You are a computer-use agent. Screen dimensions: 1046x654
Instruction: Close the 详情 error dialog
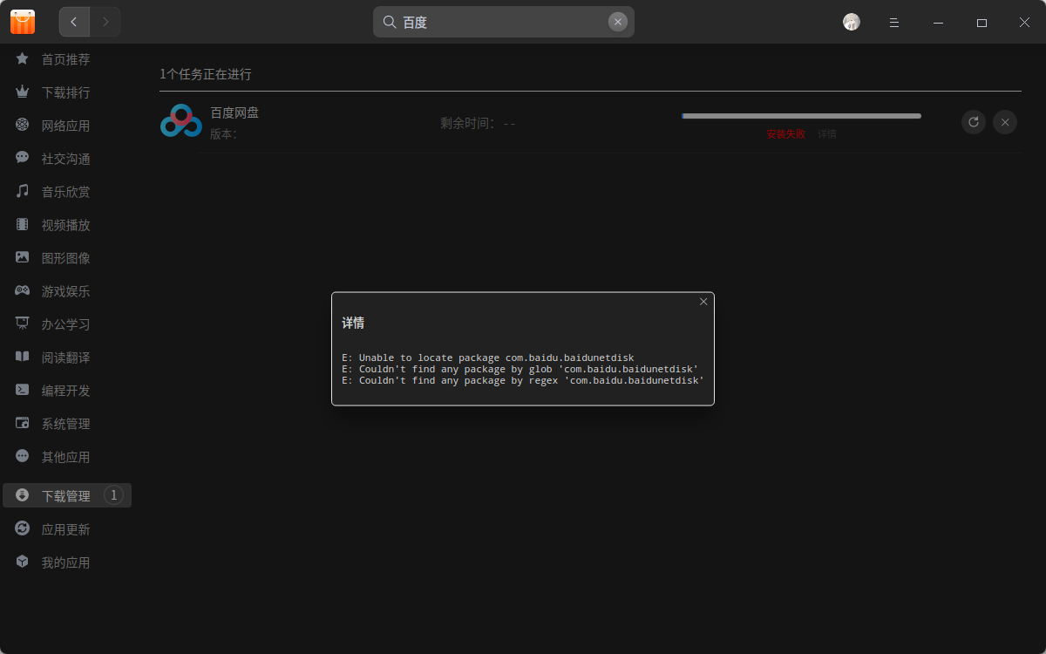tap(703, 302)
